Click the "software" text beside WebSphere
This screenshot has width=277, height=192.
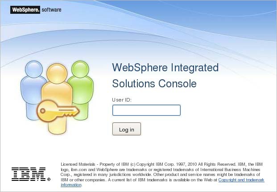51,10
